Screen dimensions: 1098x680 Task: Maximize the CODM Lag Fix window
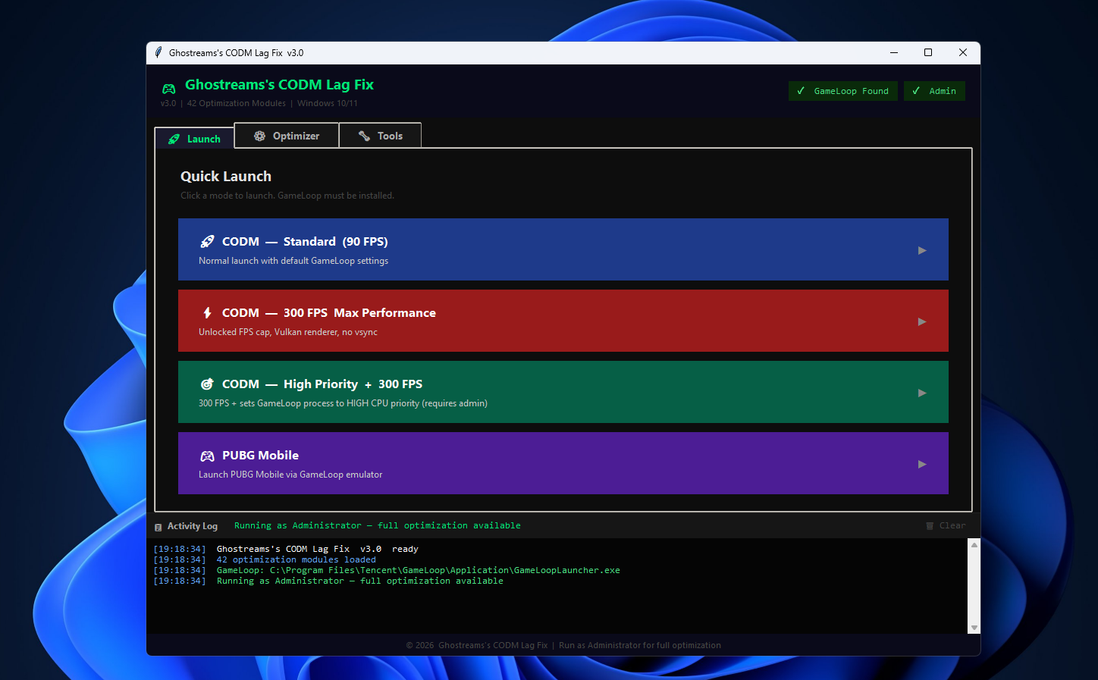[x=928, y=52]
